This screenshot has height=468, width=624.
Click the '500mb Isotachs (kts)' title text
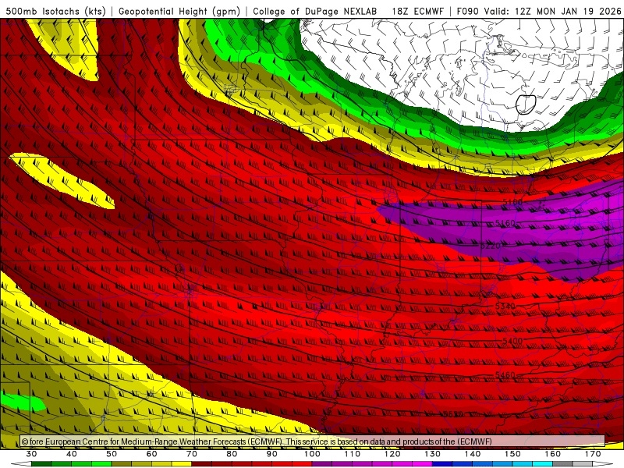tap(55, 11)
